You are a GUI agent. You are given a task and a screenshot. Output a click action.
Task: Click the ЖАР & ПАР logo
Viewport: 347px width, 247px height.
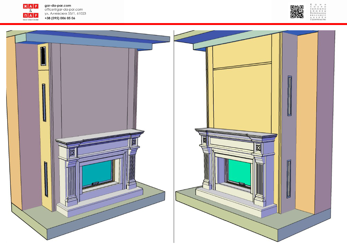click(30, 12)
